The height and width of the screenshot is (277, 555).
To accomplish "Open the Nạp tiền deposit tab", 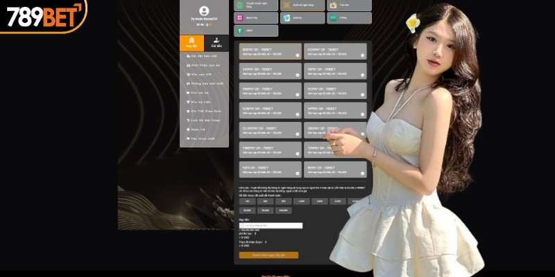I will (191, 43).
